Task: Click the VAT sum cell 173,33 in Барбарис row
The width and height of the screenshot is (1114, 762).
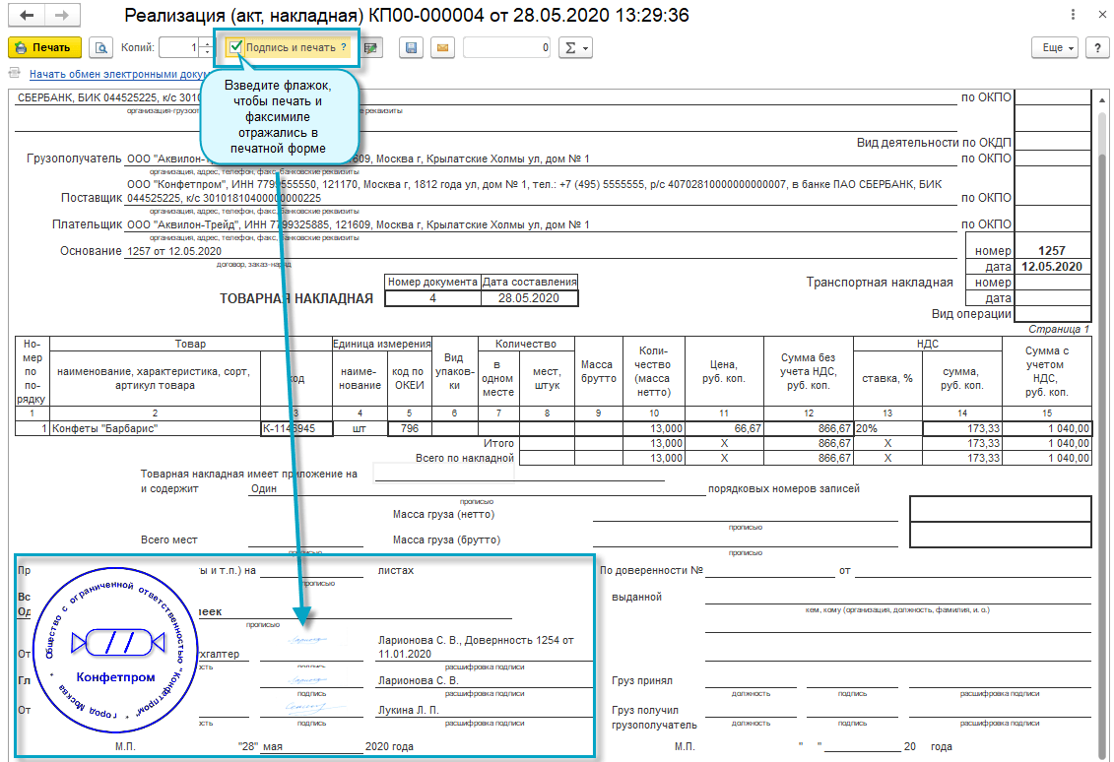Action: pos(962,428)
